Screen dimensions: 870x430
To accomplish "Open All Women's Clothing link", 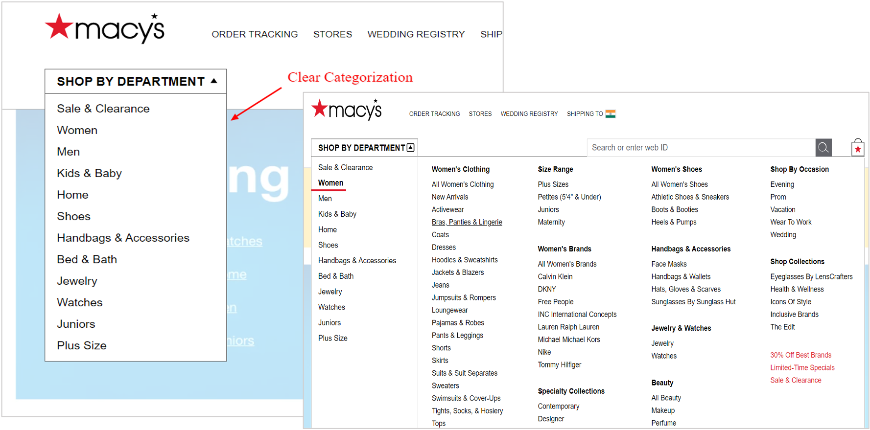I will pos(463,184).
